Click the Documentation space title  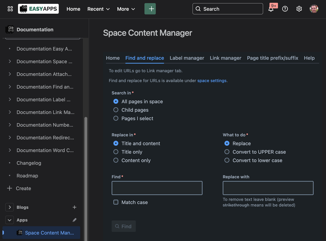pyautogui.click(x=35, y=30)
